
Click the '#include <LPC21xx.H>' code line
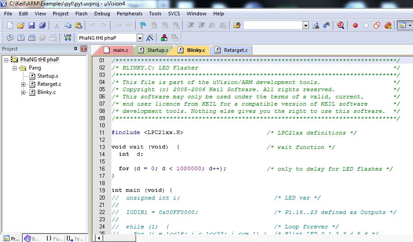tap(147, 132)
